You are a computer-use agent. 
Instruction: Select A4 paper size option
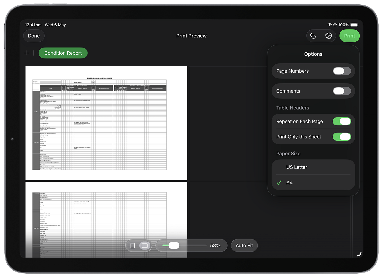pos(313,182)
